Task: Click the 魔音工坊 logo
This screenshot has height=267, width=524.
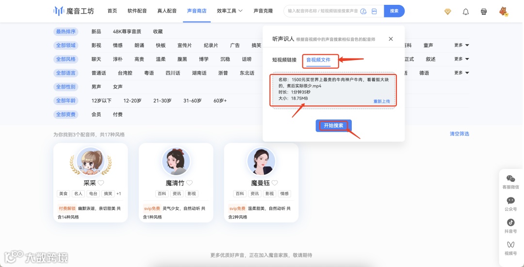Action: (74, 11)
